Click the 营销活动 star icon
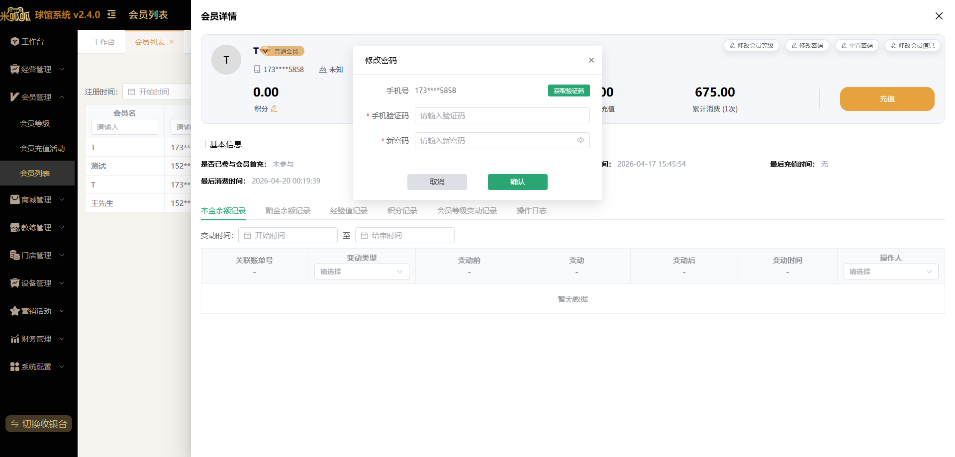The height and width of the screenshot is (457, 955). 14,311
